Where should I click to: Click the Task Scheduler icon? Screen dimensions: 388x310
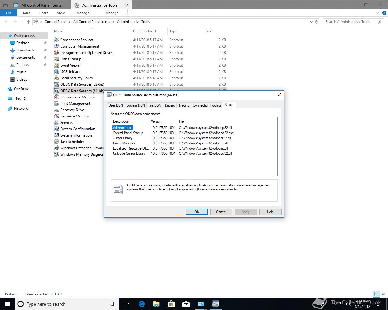coord(56,142)
